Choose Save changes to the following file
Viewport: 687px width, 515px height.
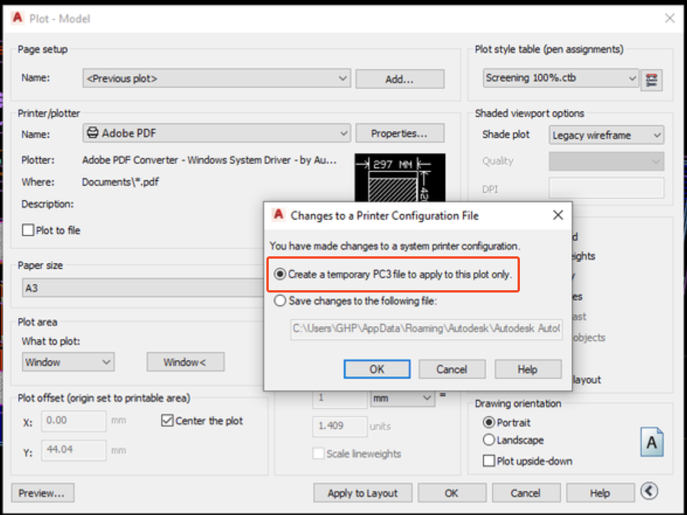[x=280, y=301]
